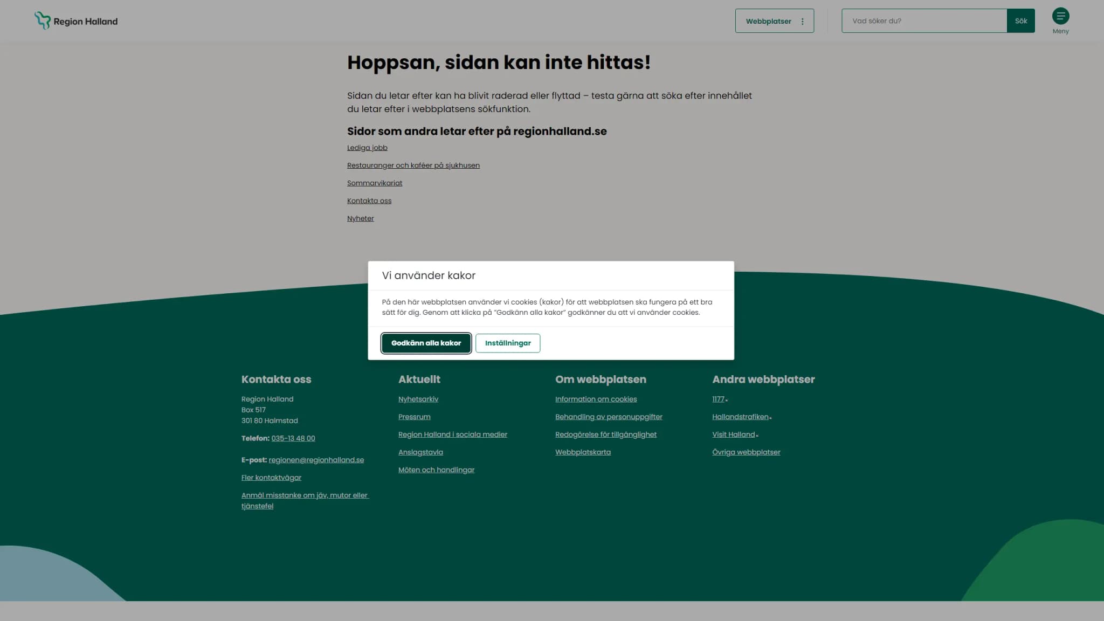Open the Anslagstavla footer link

tap(420, 452)
